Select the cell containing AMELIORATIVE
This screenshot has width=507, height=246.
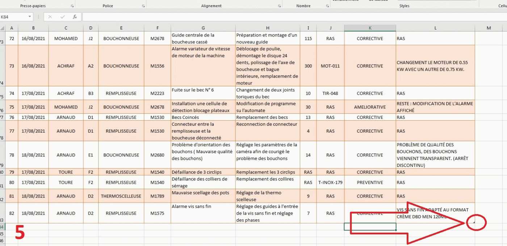click(x=370, y=107)
